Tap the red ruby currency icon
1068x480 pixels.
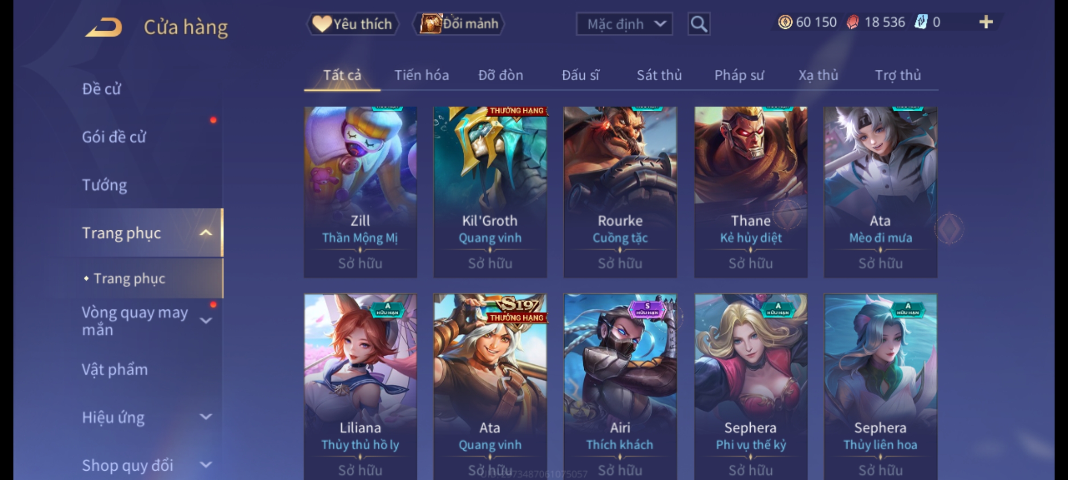[x=853, y=22]
